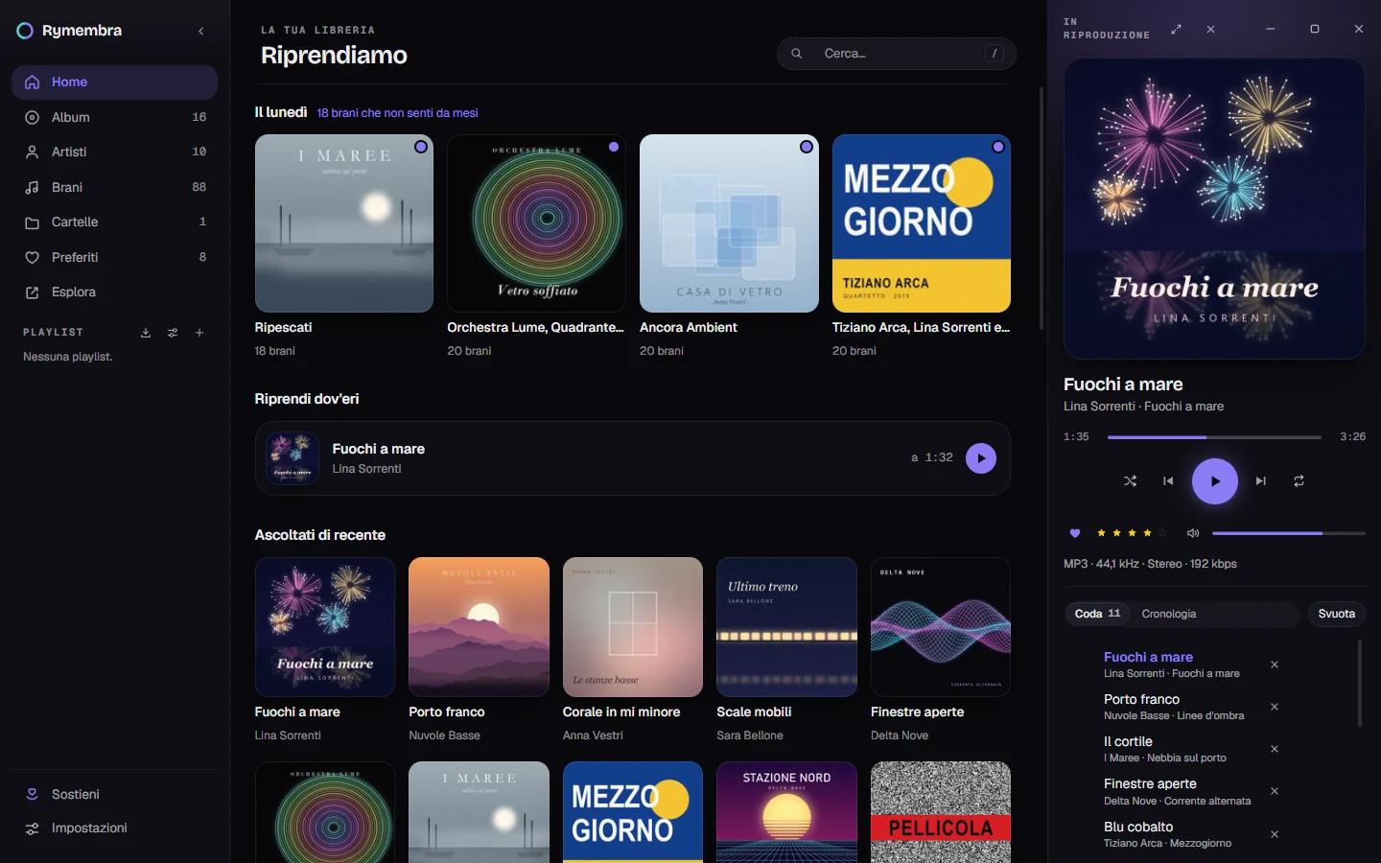Go to Home in the sidebar
This screenshot has height=863, width=1381.
(x=115, y=82)
